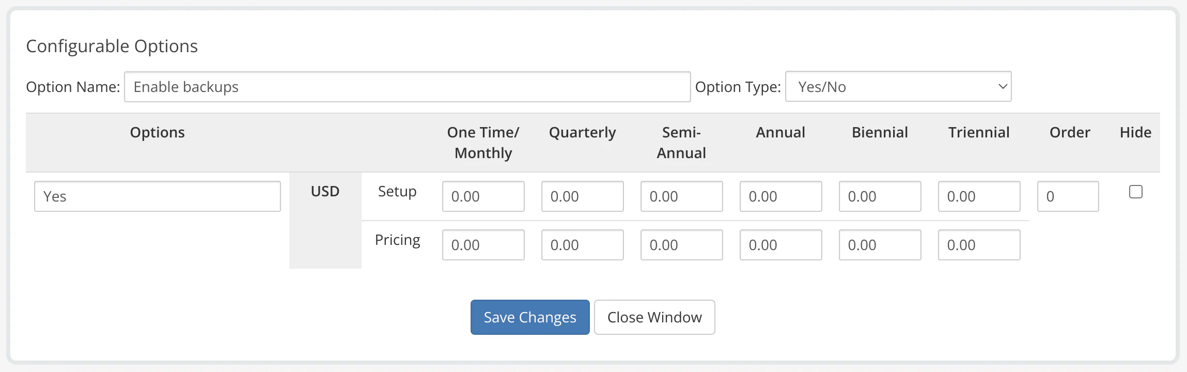Click the Triennial Setup fee field
1187x372 pixels.
[979, 196]
